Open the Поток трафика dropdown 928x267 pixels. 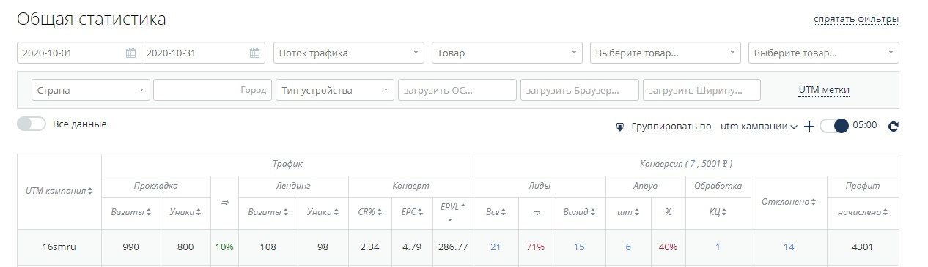point(349,53)
